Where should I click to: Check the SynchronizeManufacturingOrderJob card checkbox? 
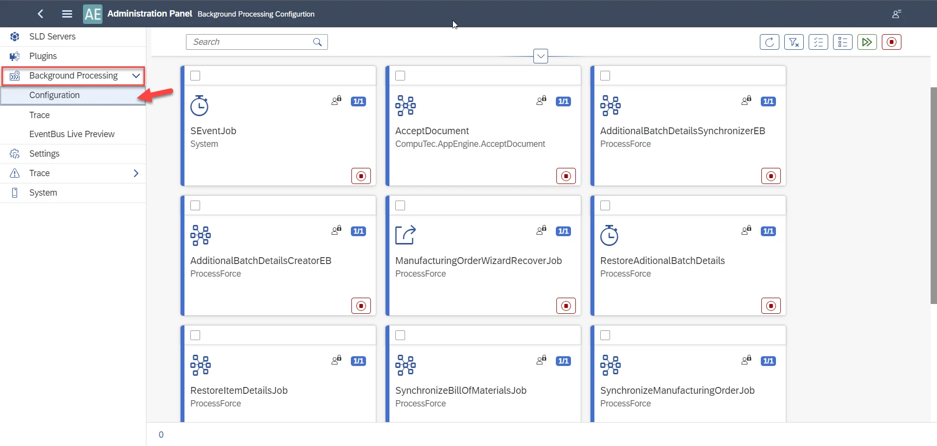pyautogui.click(x=605, y=335)
